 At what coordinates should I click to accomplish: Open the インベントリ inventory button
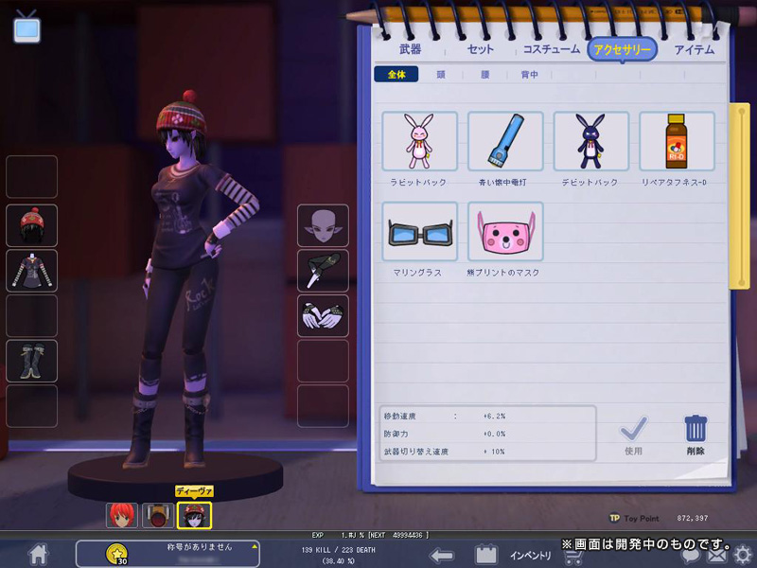click(x=531, y=556)
